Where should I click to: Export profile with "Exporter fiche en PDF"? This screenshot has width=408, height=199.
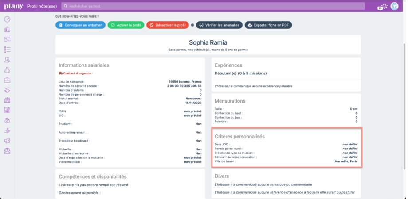pos(268,25)
